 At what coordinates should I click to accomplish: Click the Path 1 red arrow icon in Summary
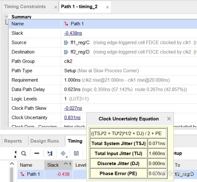coord(66,24)
